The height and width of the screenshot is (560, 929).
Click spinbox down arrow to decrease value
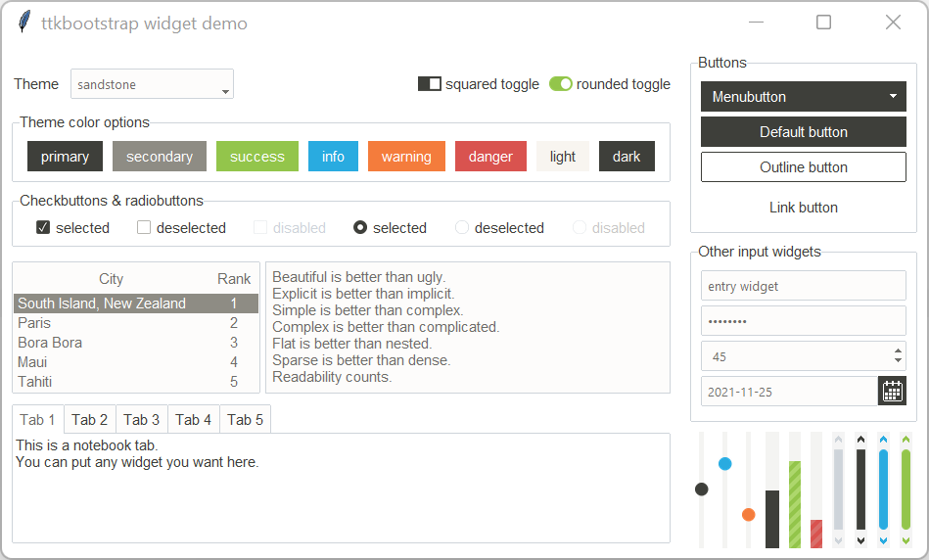point(899,360)
